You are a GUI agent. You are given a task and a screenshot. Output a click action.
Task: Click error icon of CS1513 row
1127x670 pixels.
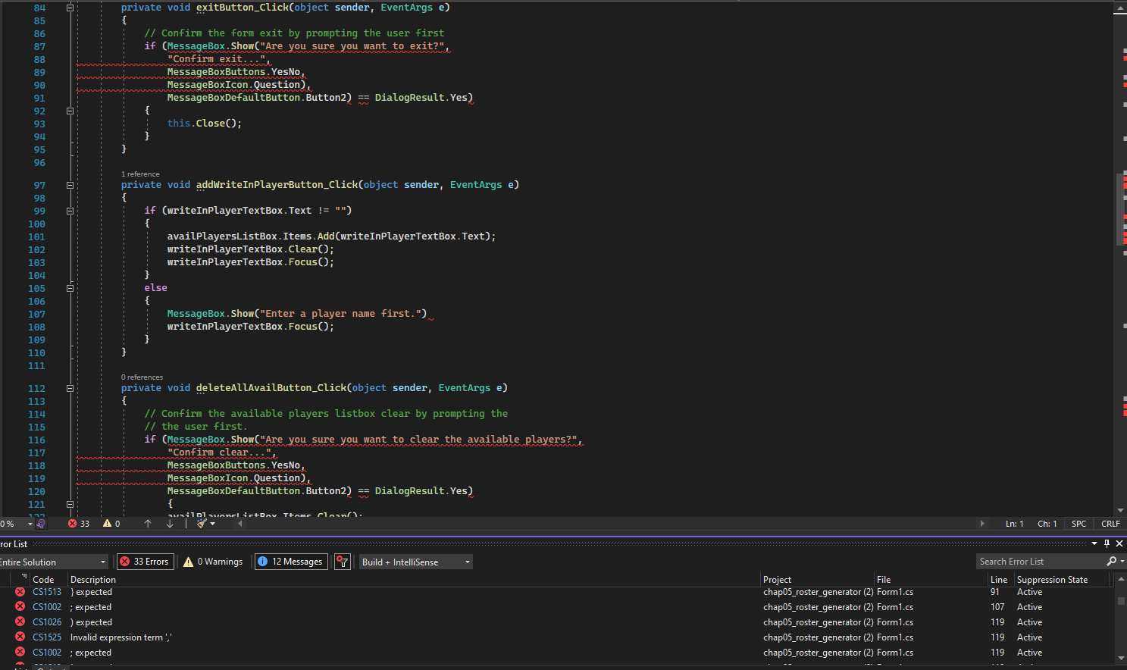(x=20, y=592)
